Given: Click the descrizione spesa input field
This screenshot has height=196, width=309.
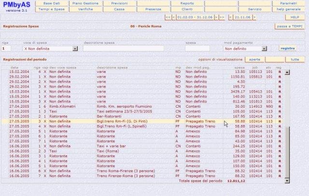Looking at the screenshot, I should click(x=124, y=48).
